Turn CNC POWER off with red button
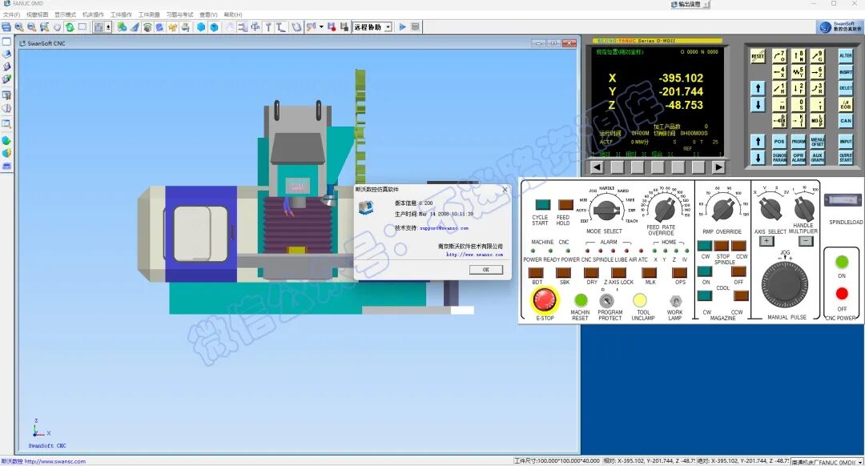Screen dimensions: 865x466 [842, 293]
